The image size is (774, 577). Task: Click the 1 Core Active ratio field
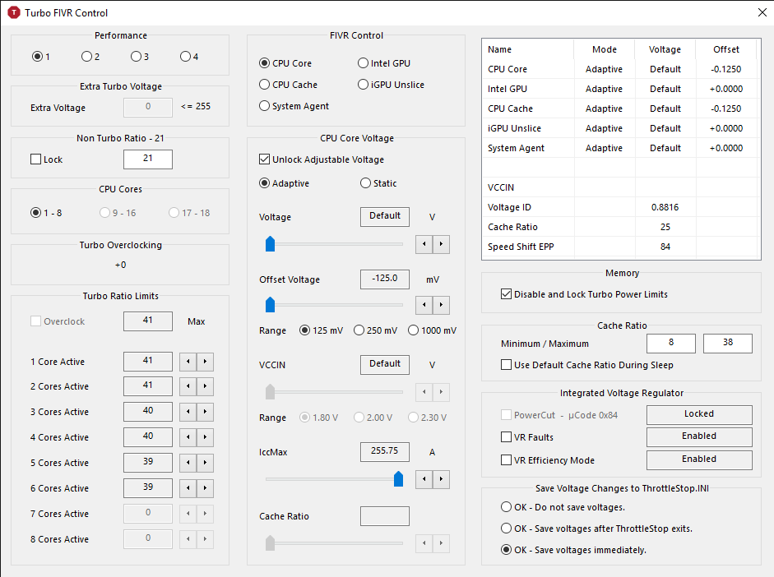[x=148, y=362]
